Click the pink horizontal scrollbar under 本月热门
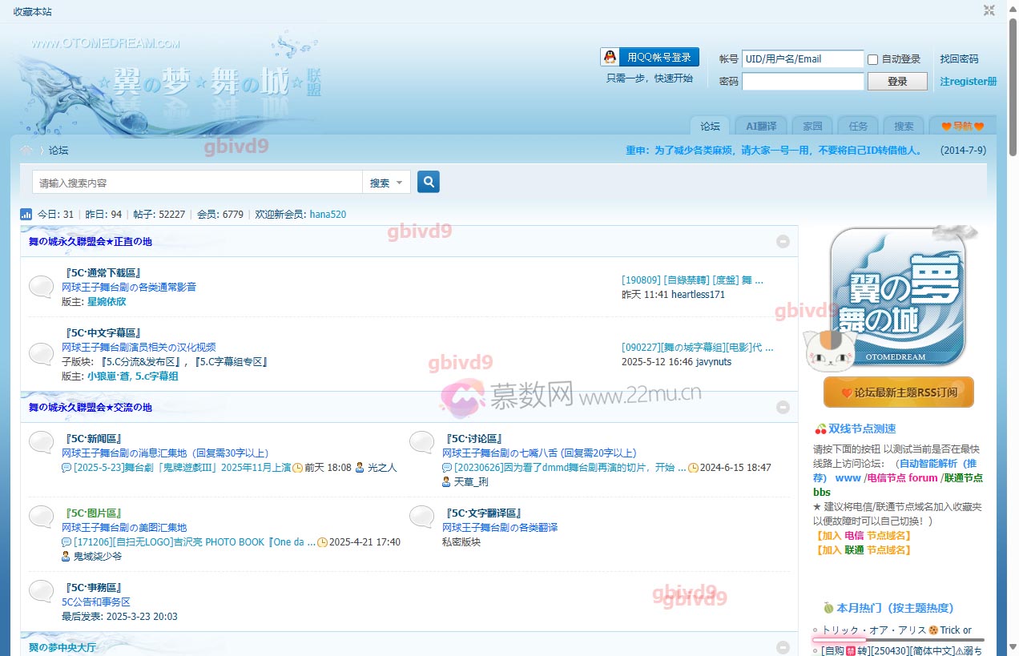Screen dimensions: 1019x656 tap(839, 640)
